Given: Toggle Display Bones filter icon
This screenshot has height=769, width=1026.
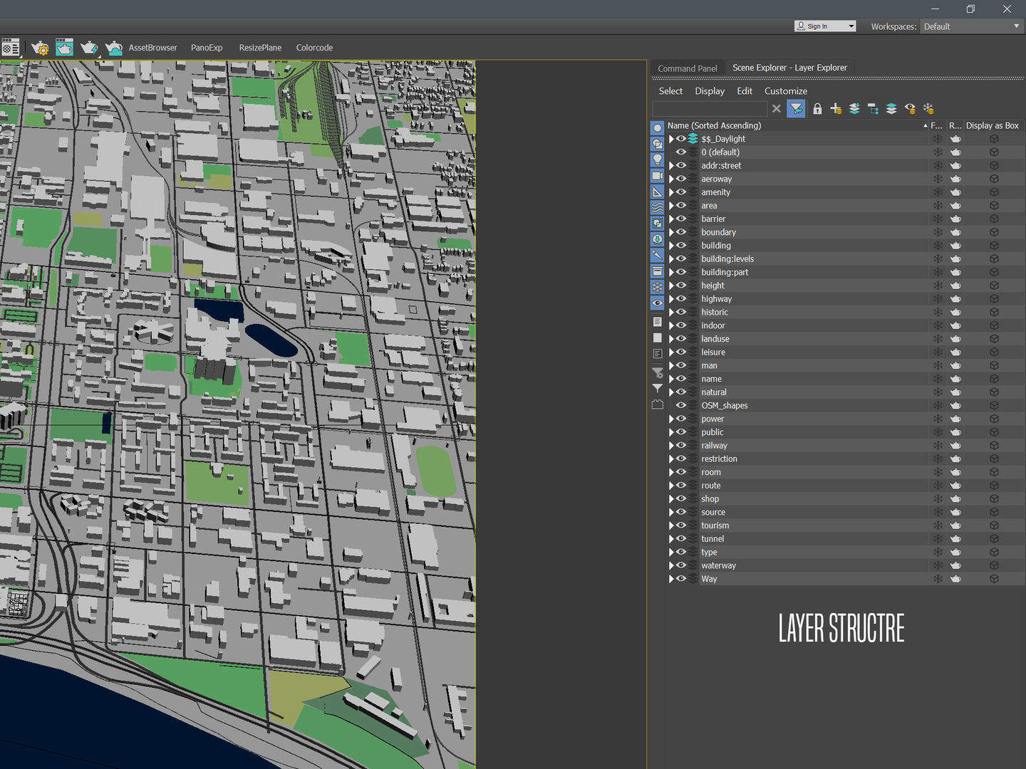Looking at the screenshot, I should (x=657, y=255).
